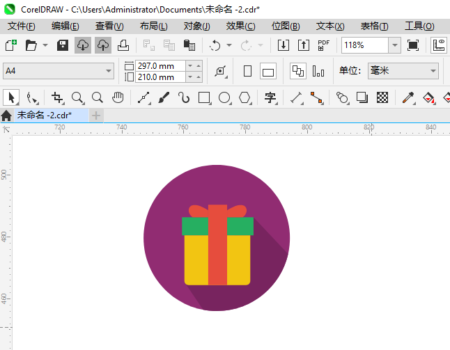This screenshot has width=450, height=350.
Task: Select the Connector tool
Action: (317, 97)
